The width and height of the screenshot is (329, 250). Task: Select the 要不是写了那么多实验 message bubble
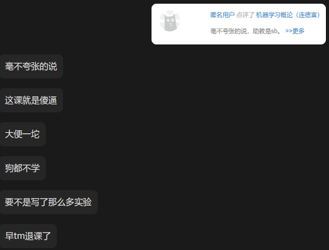pos(49,202)
